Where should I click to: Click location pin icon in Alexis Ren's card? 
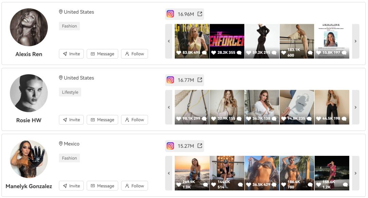pos(61,12)
